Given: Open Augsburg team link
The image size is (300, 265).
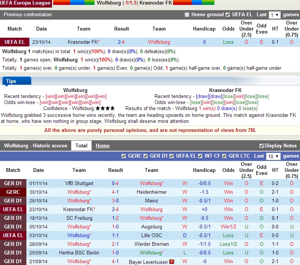Looking at the screenshot, I should pos(152,227).
